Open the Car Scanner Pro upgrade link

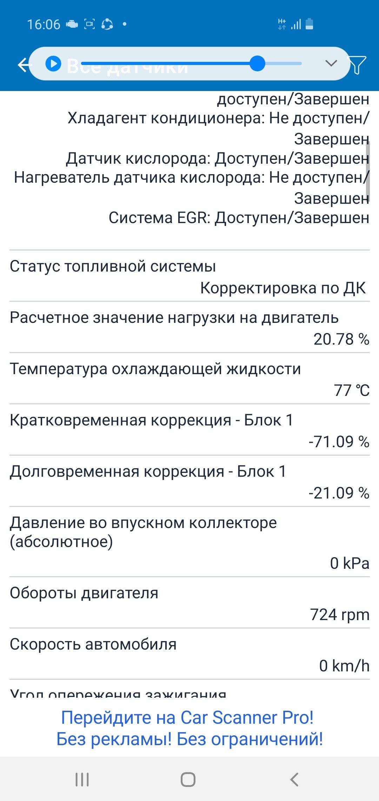coord(189,728)
